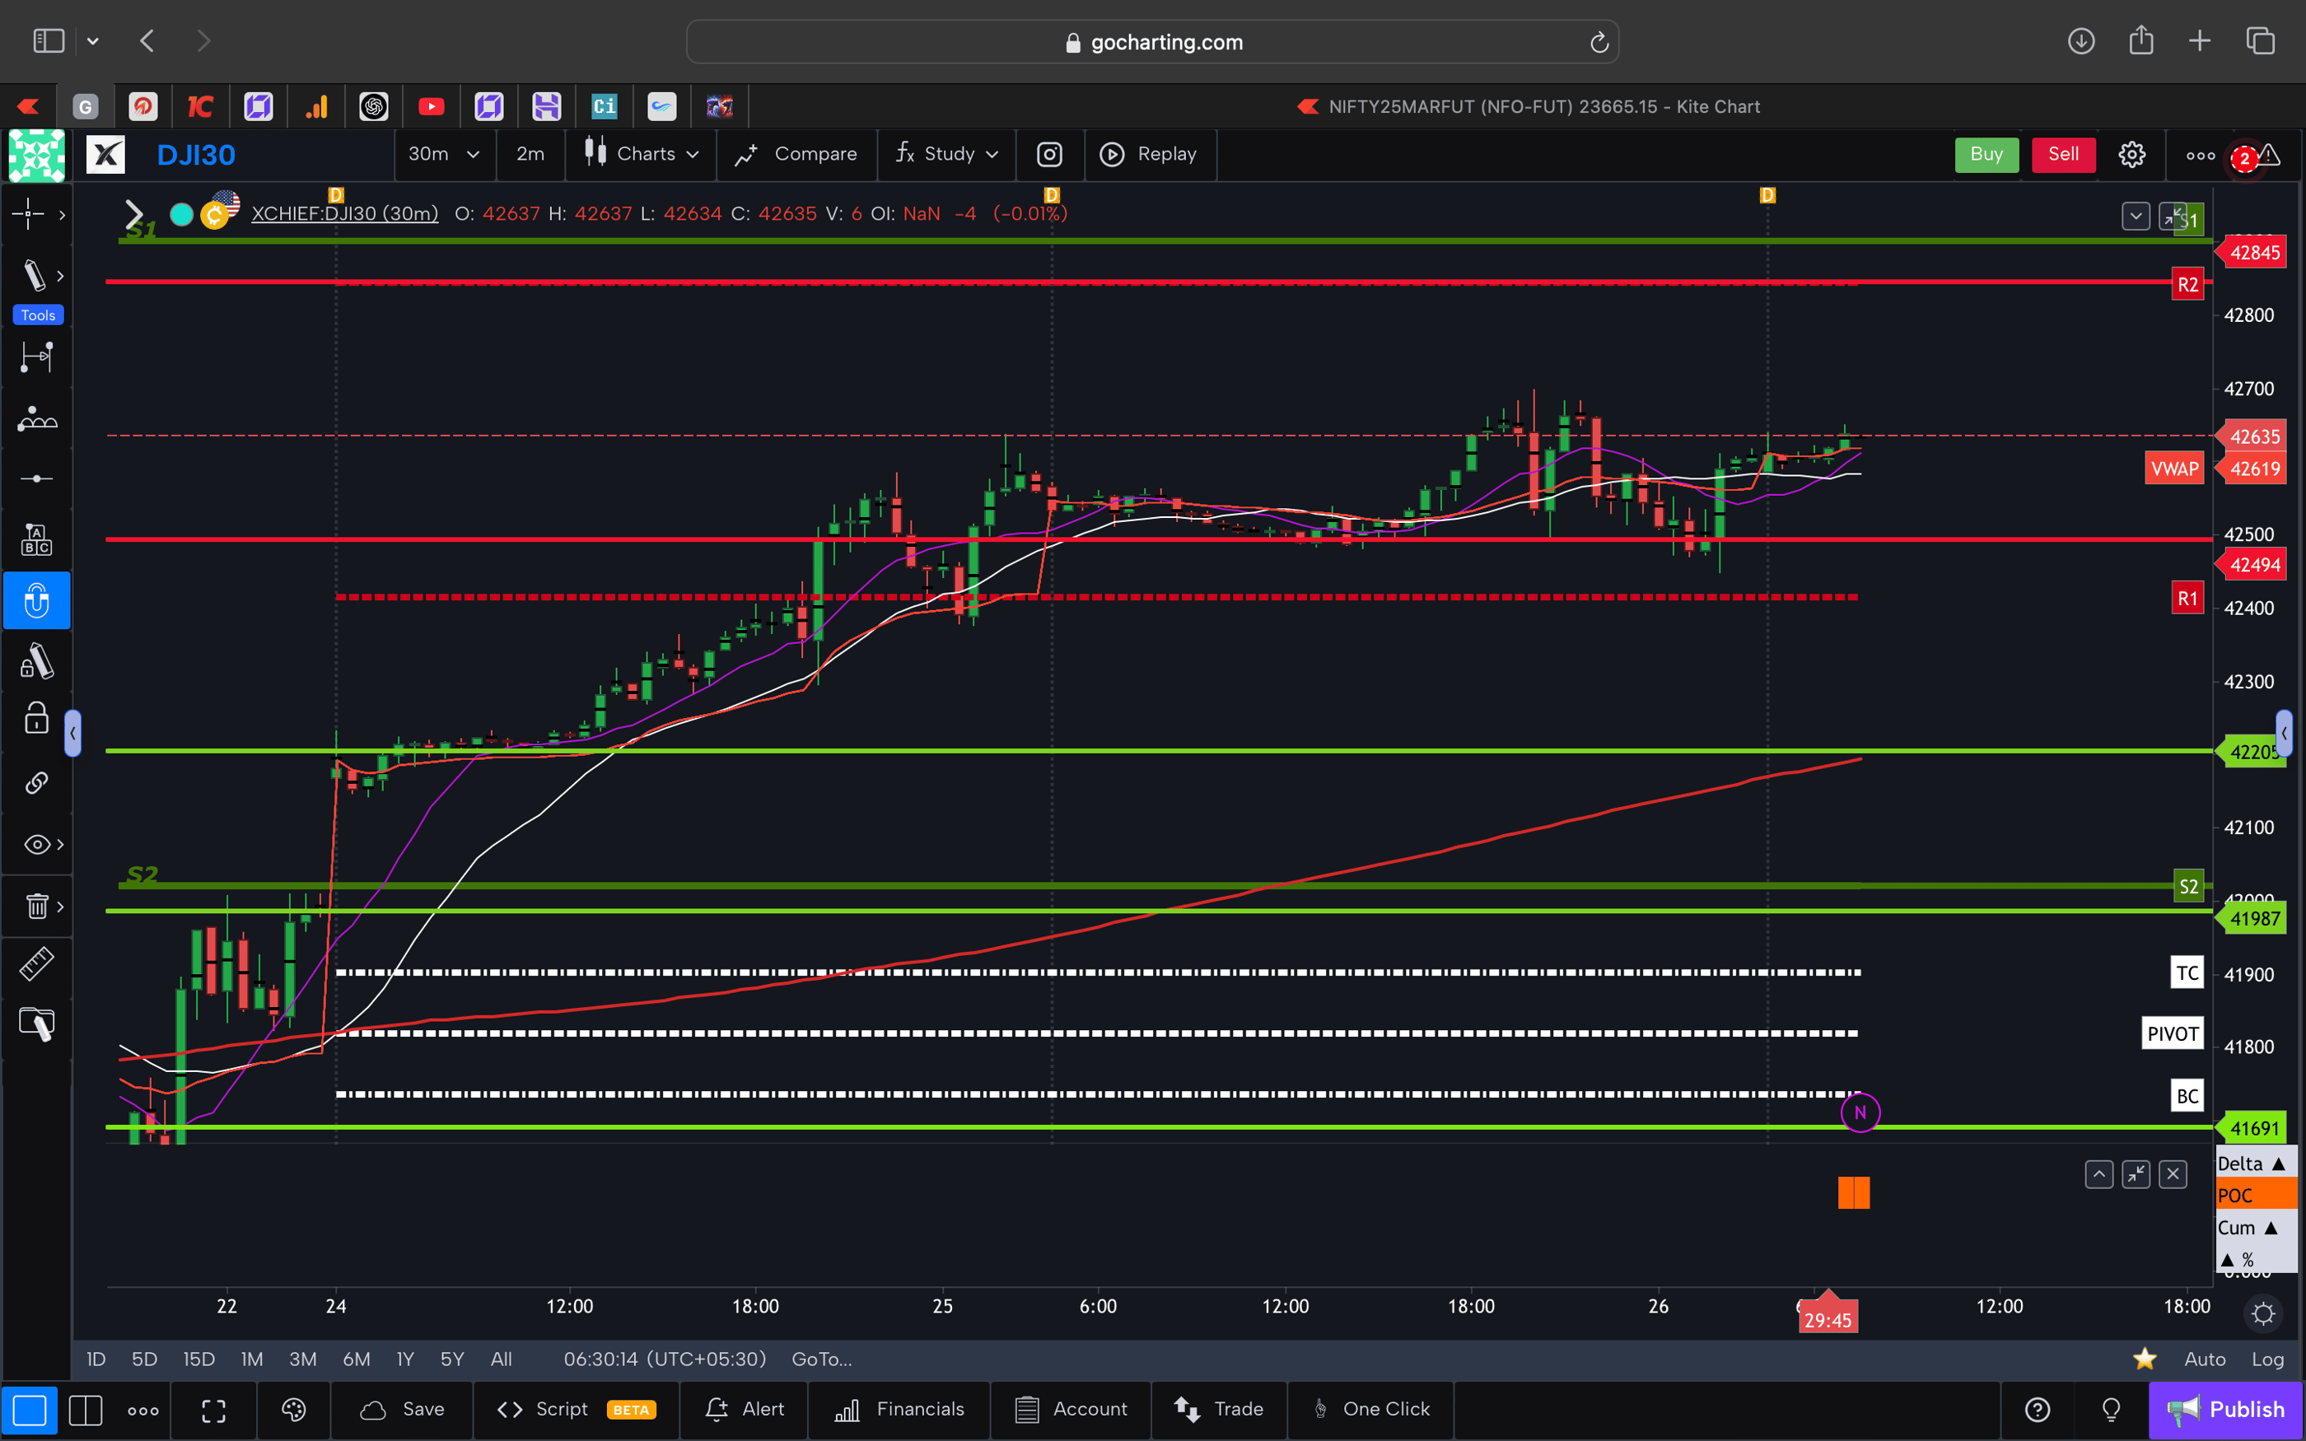This screenshot has height=1441, width=2306.
Task: Start chart Replay mode
Action: pyautogui.click(x=1151, y=155)
